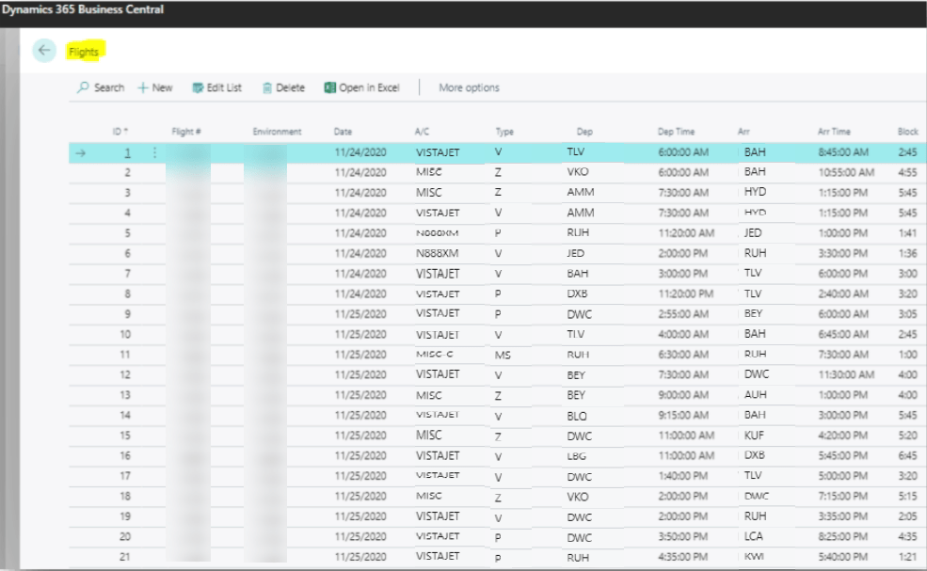This screenshot has height=571, width=927.
Task: Sort by the Date column header
Action: click(x=344, y=132)
